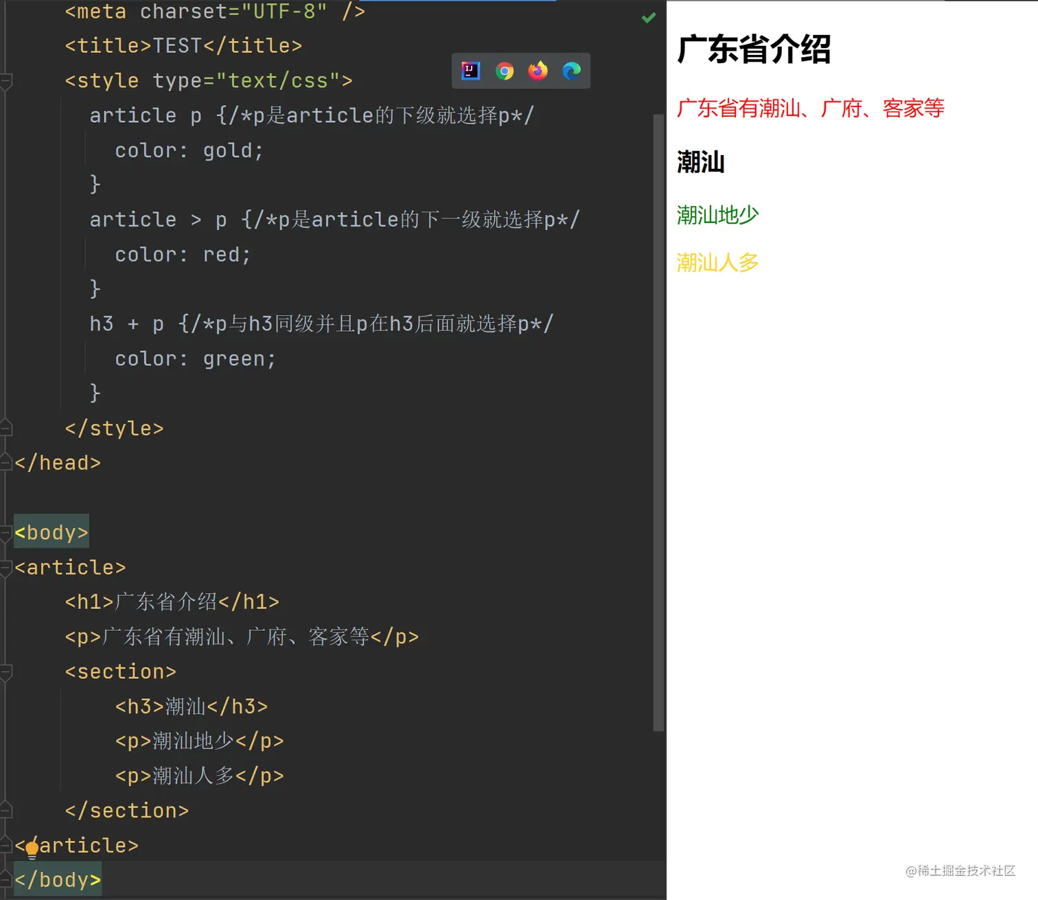Click the yellow 潮汕人多 paragraph in preview
This screenshot has width=1038, height=900.
coord(717,262)
